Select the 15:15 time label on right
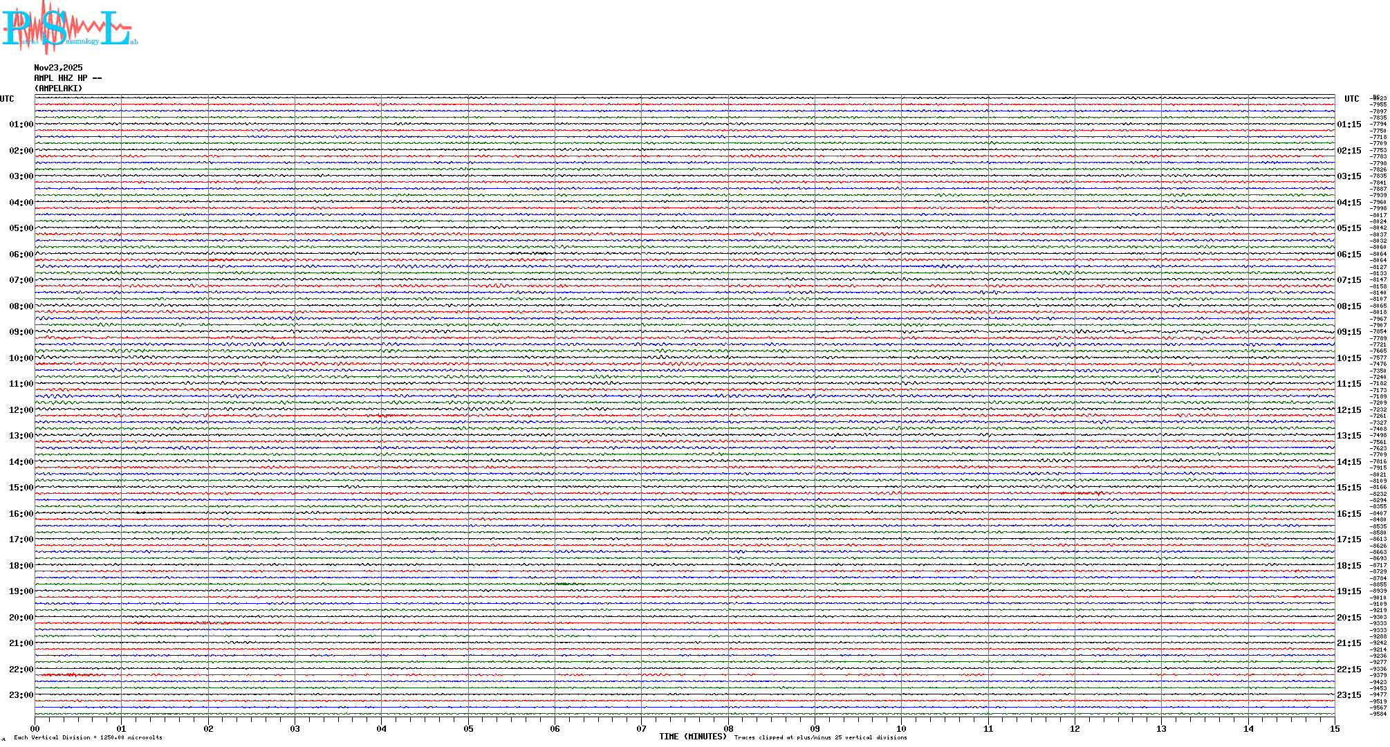1390x747 pixels. pos(1349,488)
